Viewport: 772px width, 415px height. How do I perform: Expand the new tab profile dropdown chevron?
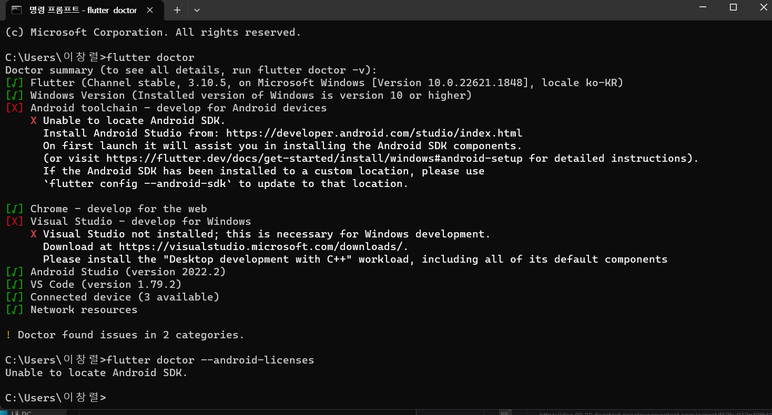pyautogui.click(x=197, y=10)
